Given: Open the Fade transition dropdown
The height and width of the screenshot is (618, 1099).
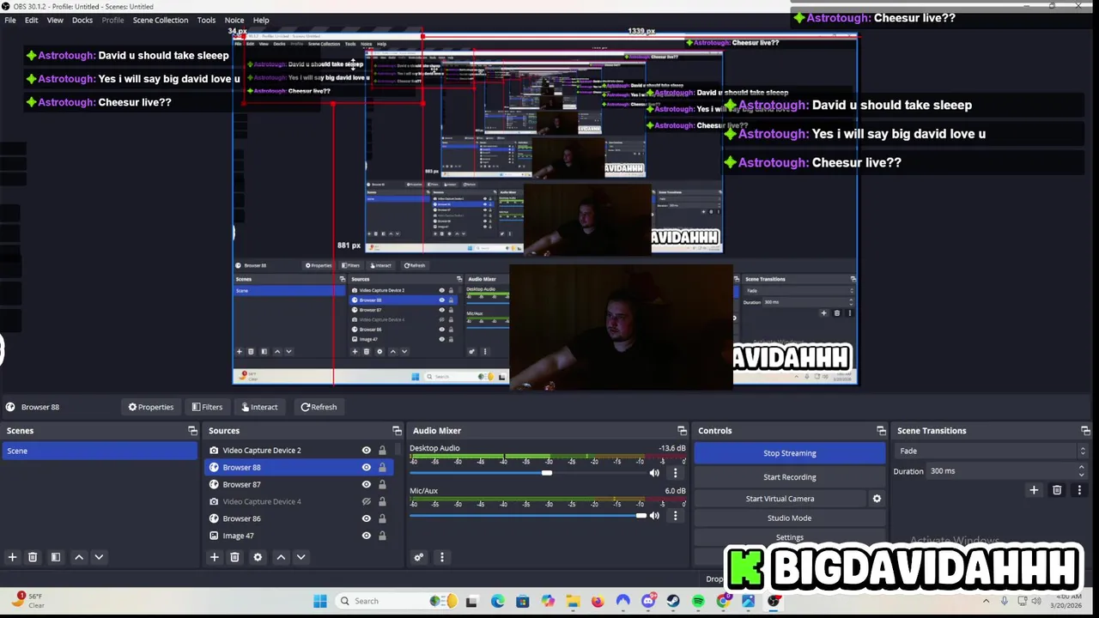Looking at the screenshot, I should (x=992, y=451).
